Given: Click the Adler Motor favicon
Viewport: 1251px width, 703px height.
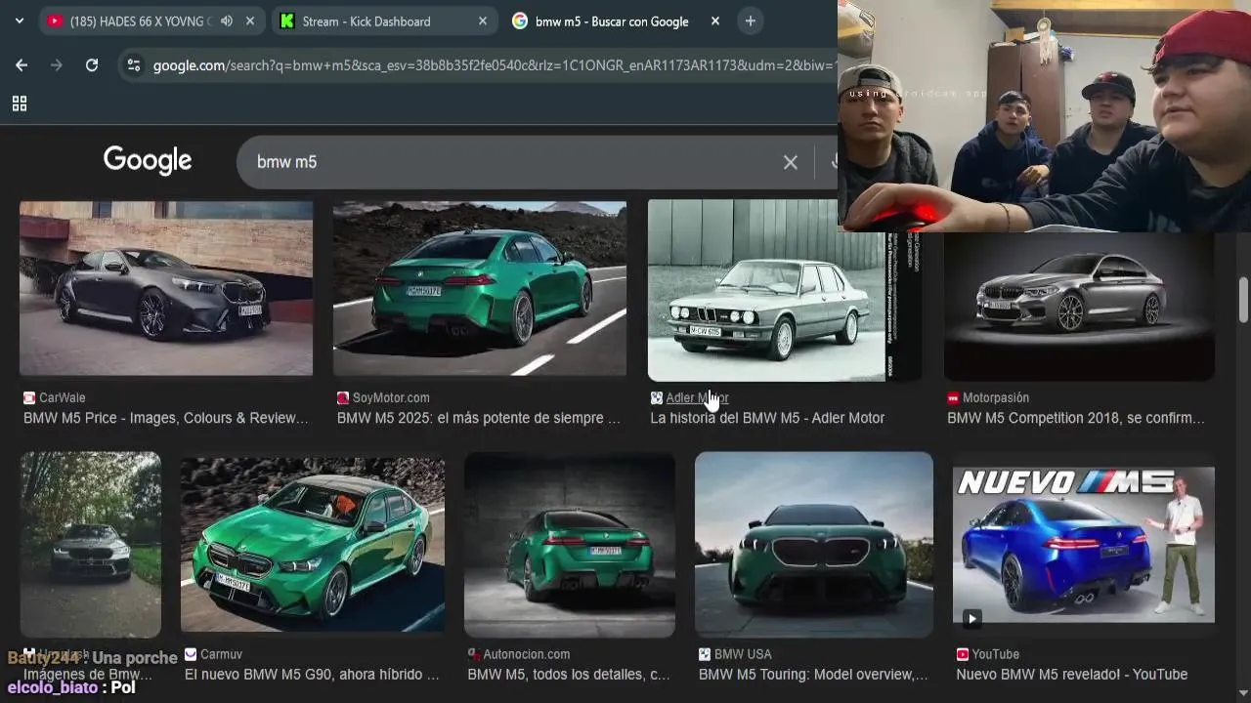Looking at the screenshot, I should pos(657,397).
